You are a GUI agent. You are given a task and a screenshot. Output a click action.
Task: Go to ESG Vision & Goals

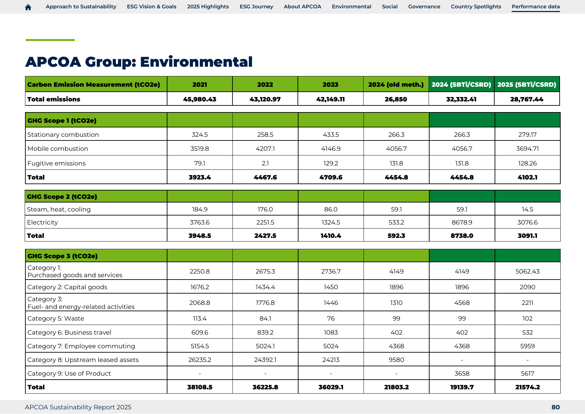pos(151,7)
